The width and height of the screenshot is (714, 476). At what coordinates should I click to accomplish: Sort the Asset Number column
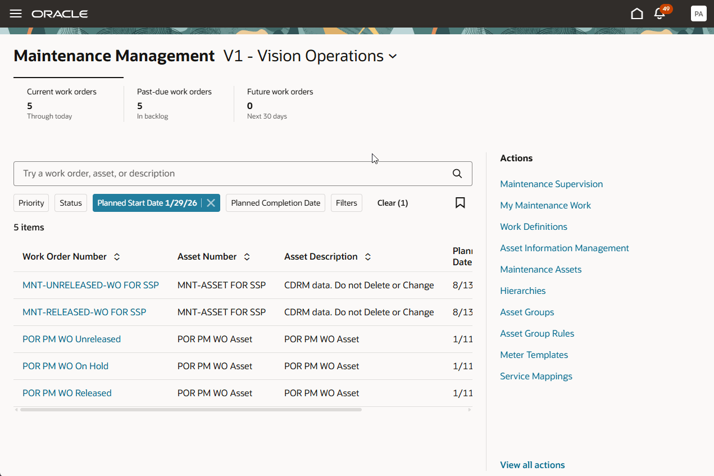click(x=247, y=256)
